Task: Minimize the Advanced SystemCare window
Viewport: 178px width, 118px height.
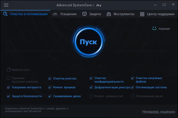Action: pyautogui.click(x=155, y=5)
